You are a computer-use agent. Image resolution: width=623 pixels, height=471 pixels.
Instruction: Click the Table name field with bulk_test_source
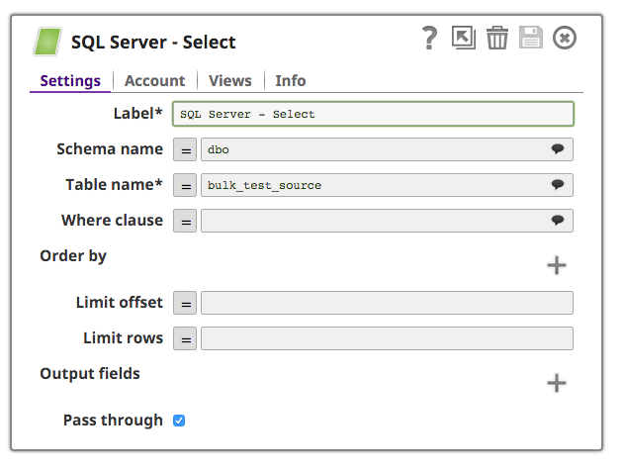pos(387,185)
